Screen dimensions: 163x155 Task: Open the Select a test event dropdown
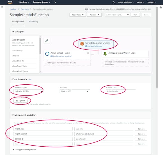[118, 15]
